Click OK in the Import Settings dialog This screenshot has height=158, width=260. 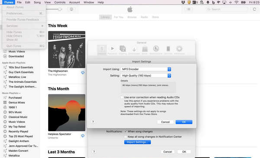click(x=184, y=122)
